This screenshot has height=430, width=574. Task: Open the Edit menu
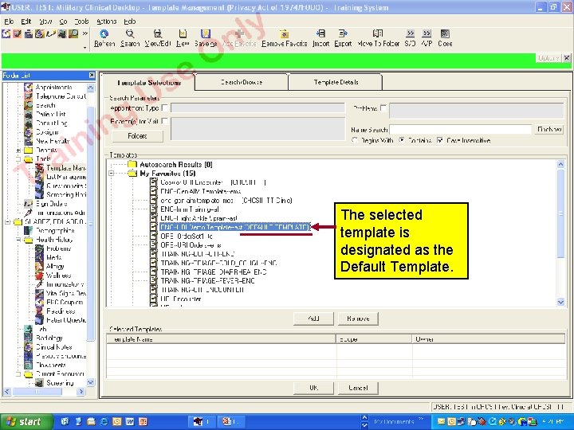(26, 21)
